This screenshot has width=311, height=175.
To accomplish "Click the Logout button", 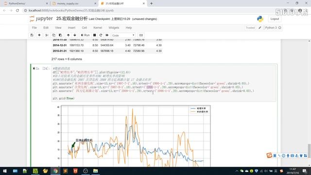I will click(275, 19).
